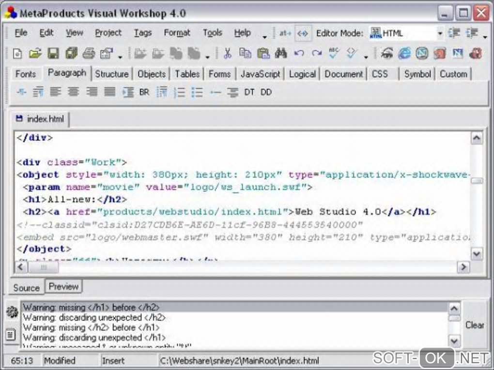Expand the menu bar overflow arrow after Help

tap(264, 37)
